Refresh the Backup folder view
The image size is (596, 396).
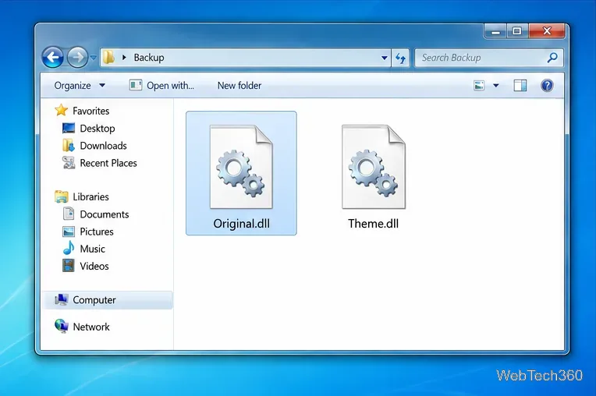(400, 58)
